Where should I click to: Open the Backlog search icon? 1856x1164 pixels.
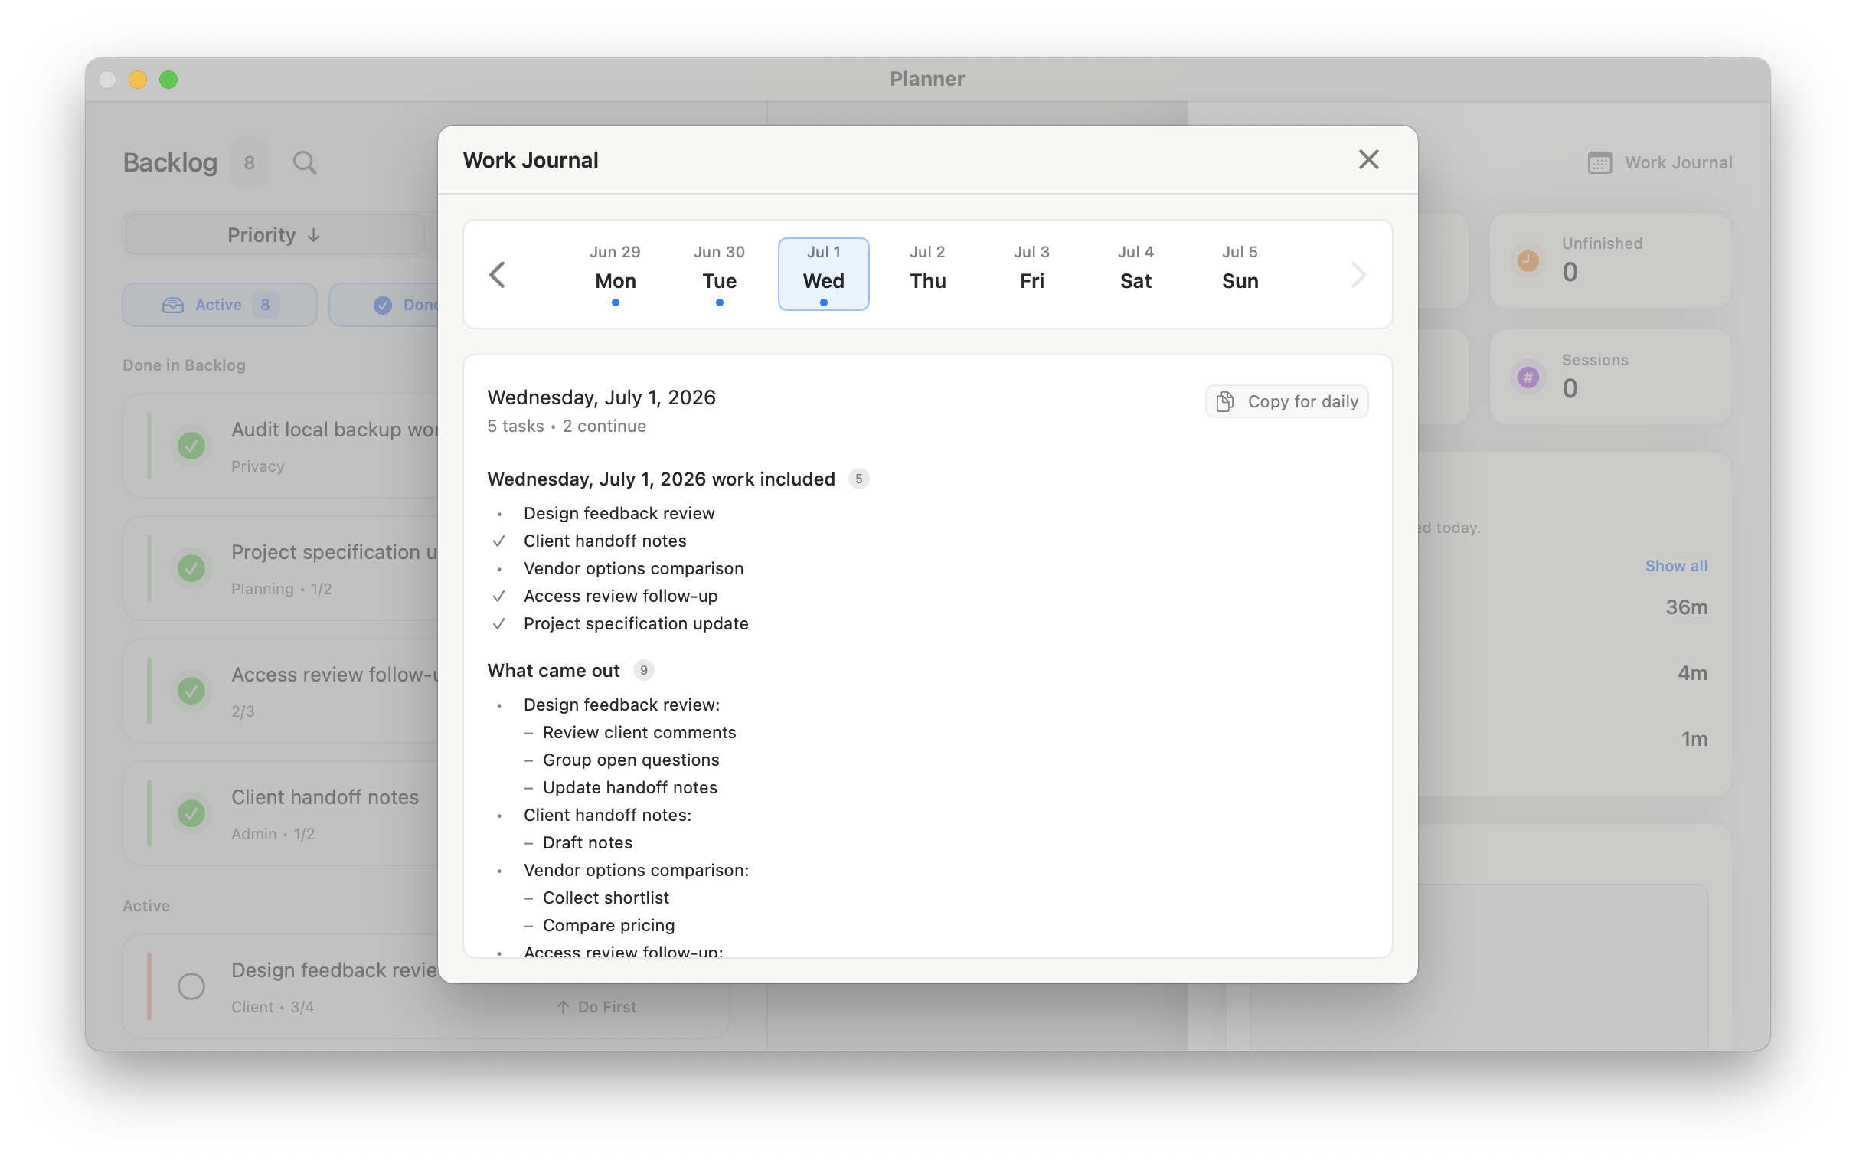tap(305, 162)
